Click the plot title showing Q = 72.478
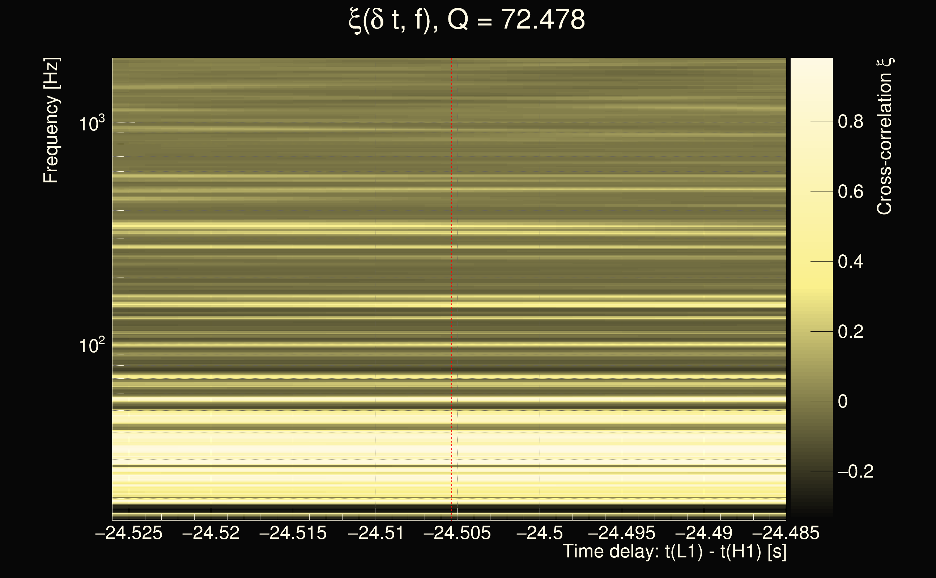936x578 pixels. coord(467,20)
